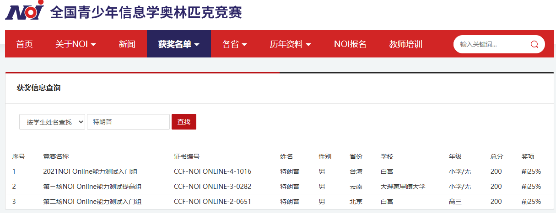Focus the 输入关键词 search field

[x=492, y=44]
